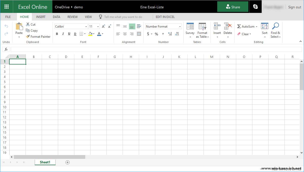This screenshot has width=304, height=172.
Task: Open Find & Select magnifier
Action: click(x=275, y=26)
